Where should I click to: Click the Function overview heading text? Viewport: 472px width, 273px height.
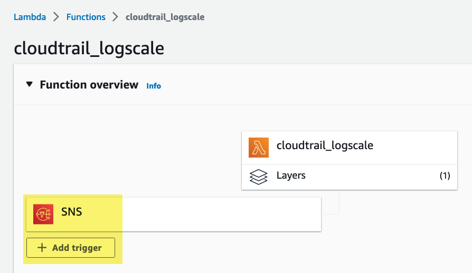(x=89, y=85)
